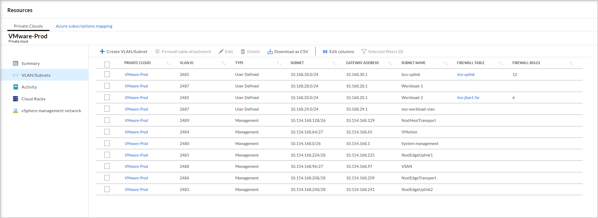Sort by Type column arrows
598x218 pixels.
click(x=279, y=63)
